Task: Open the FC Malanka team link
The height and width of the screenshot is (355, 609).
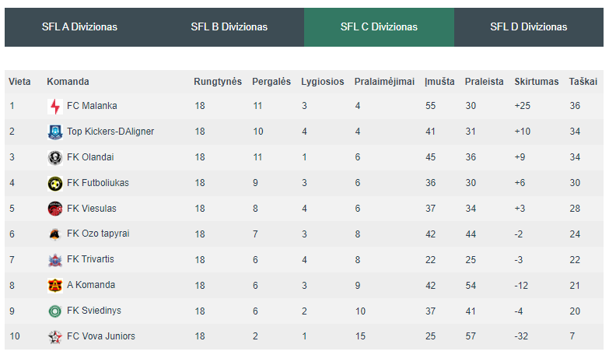Action: pyautogui.click(x=92, y=106)
